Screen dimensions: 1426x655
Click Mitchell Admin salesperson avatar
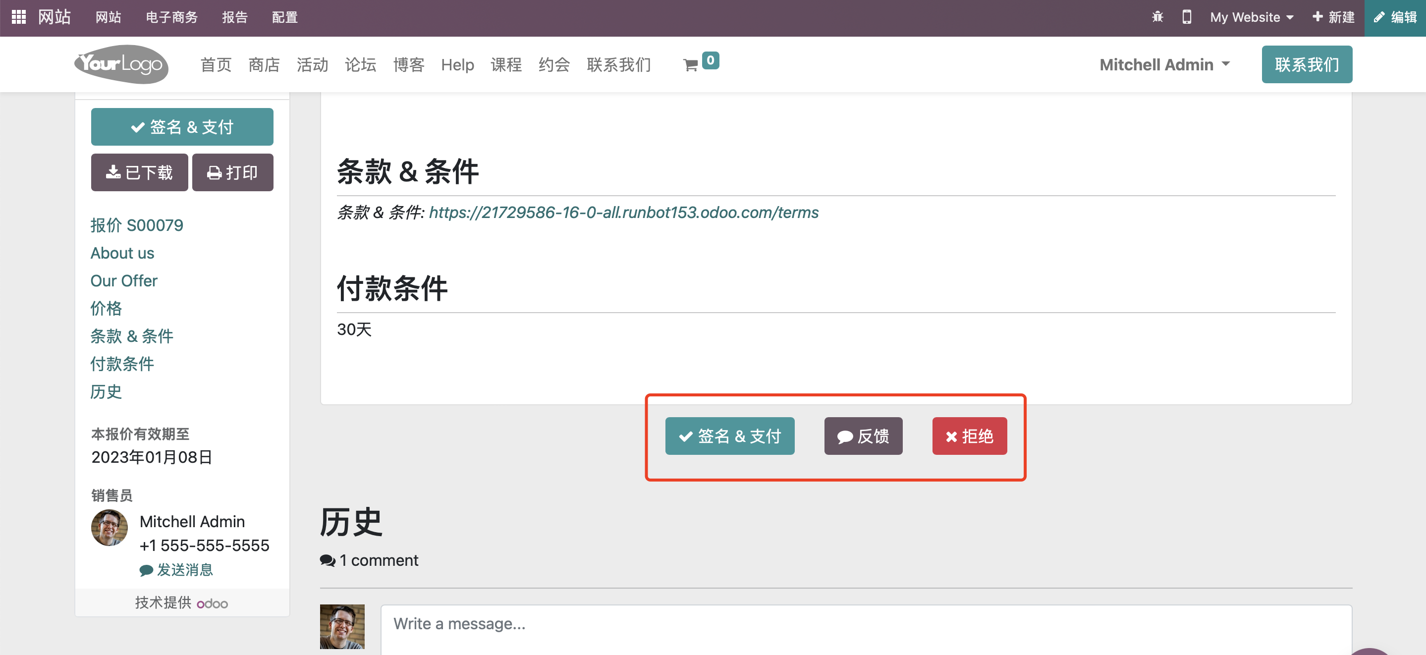[109, 527]
